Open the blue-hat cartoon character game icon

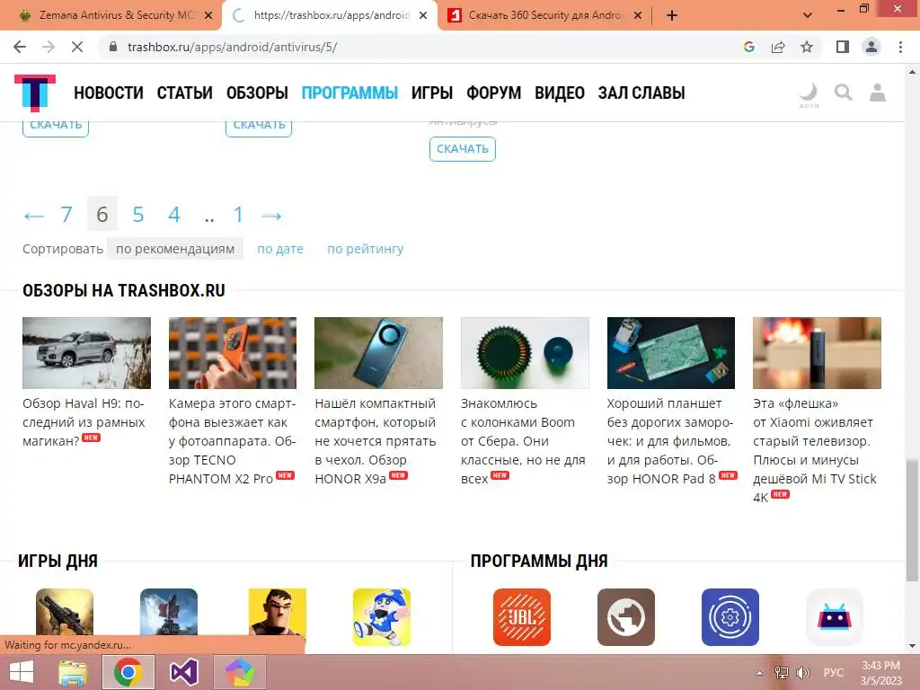381,616
